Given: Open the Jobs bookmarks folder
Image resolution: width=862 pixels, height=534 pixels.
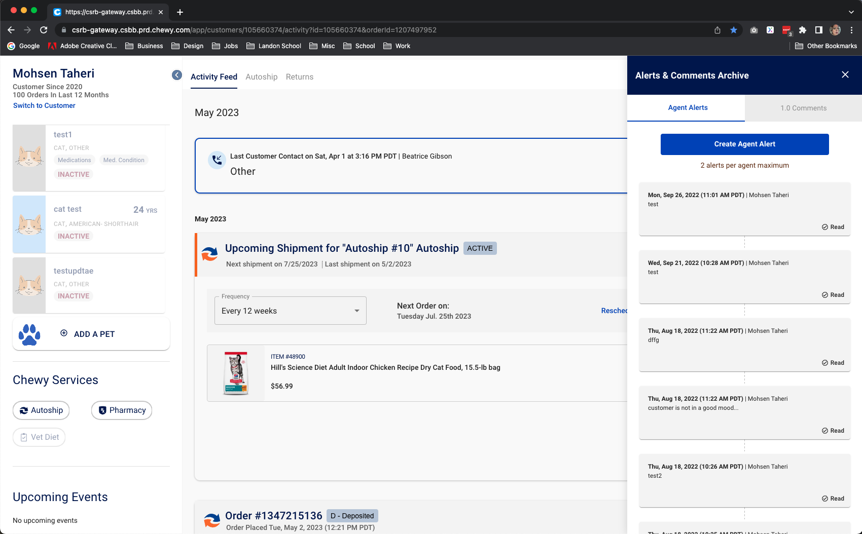Looking at the screenshot, I should [225, 46].
